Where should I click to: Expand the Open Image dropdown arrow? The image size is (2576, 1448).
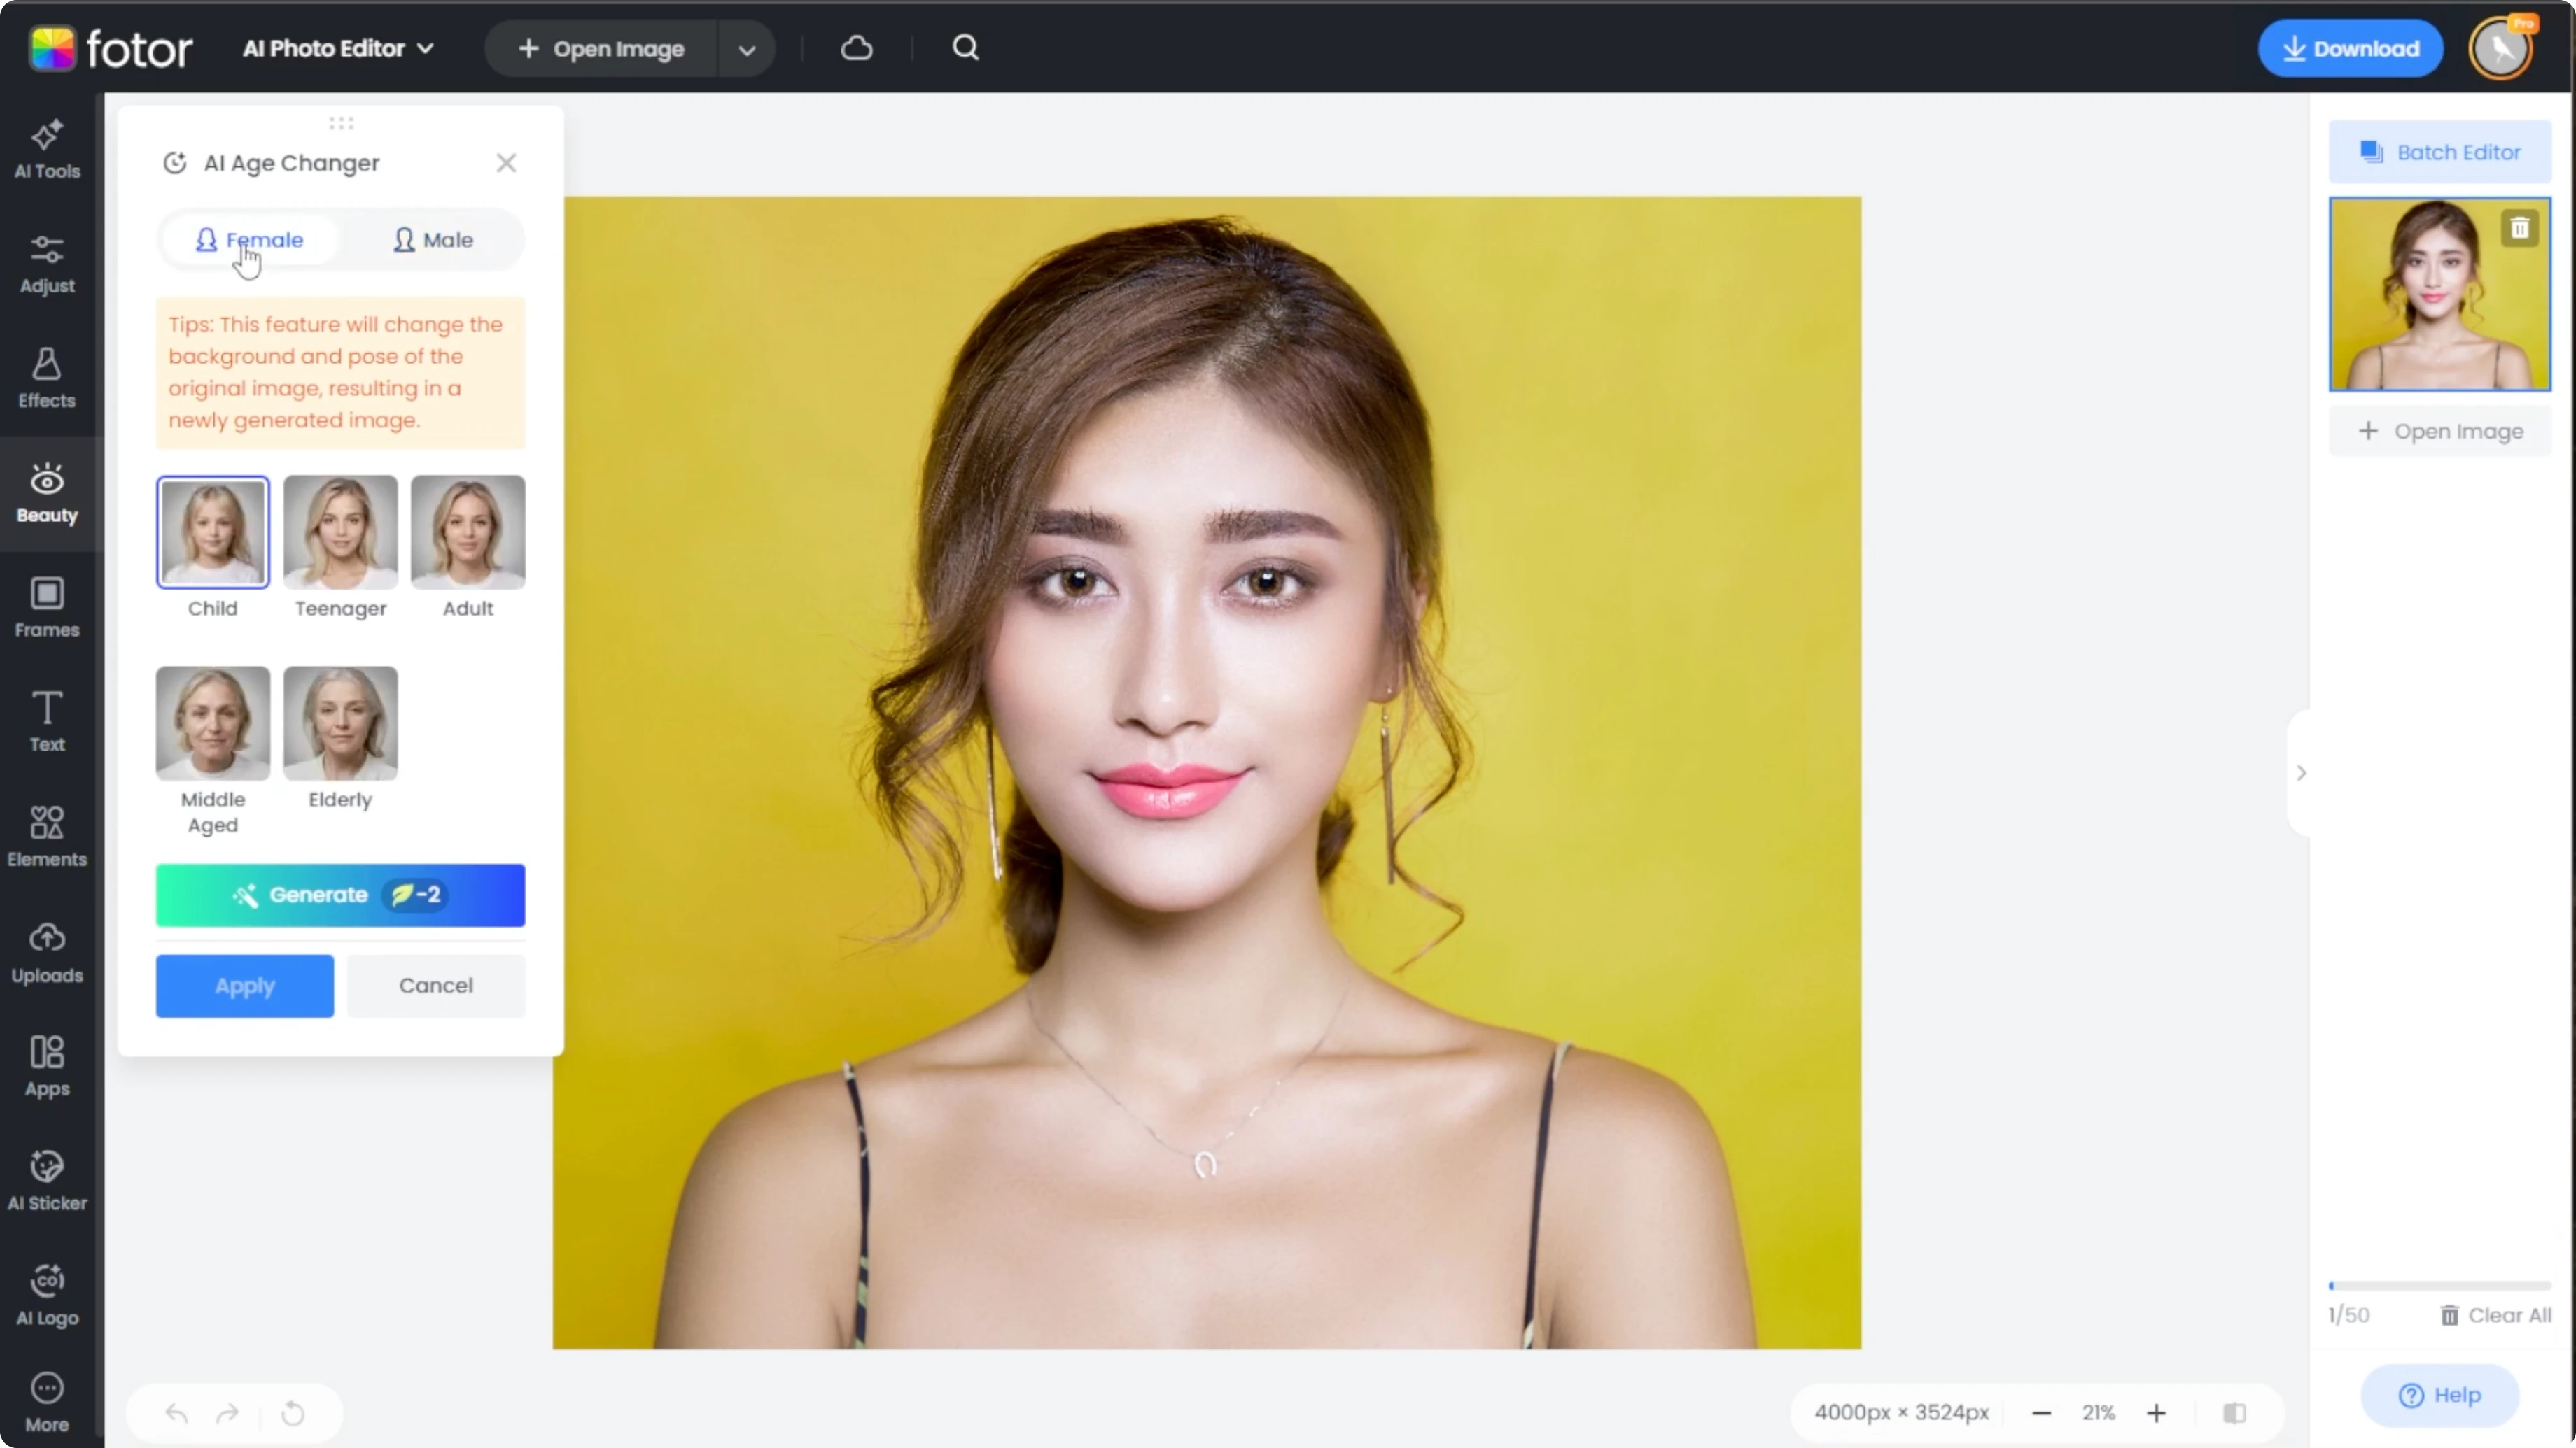coord(746,49)
